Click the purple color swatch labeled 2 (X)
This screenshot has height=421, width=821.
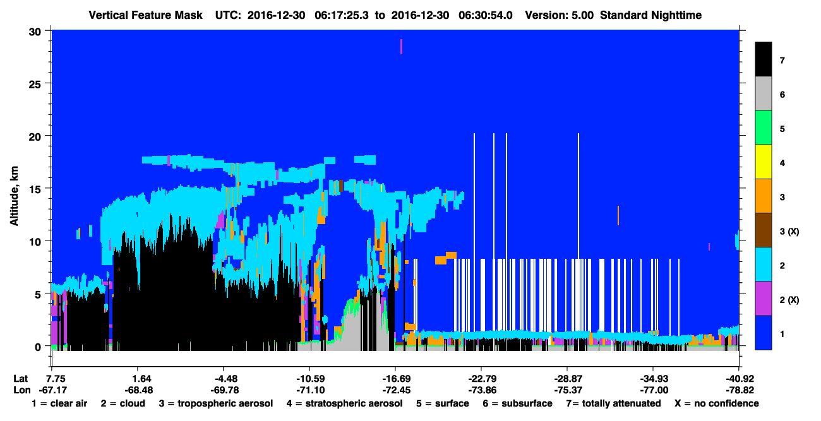[x=764, y=299]
